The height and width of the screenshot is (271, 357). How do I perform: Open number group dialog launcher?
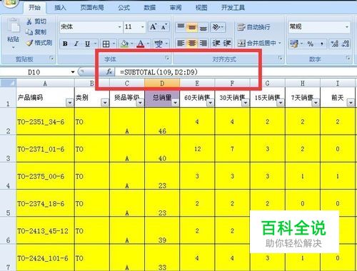[x=348, y=58]
